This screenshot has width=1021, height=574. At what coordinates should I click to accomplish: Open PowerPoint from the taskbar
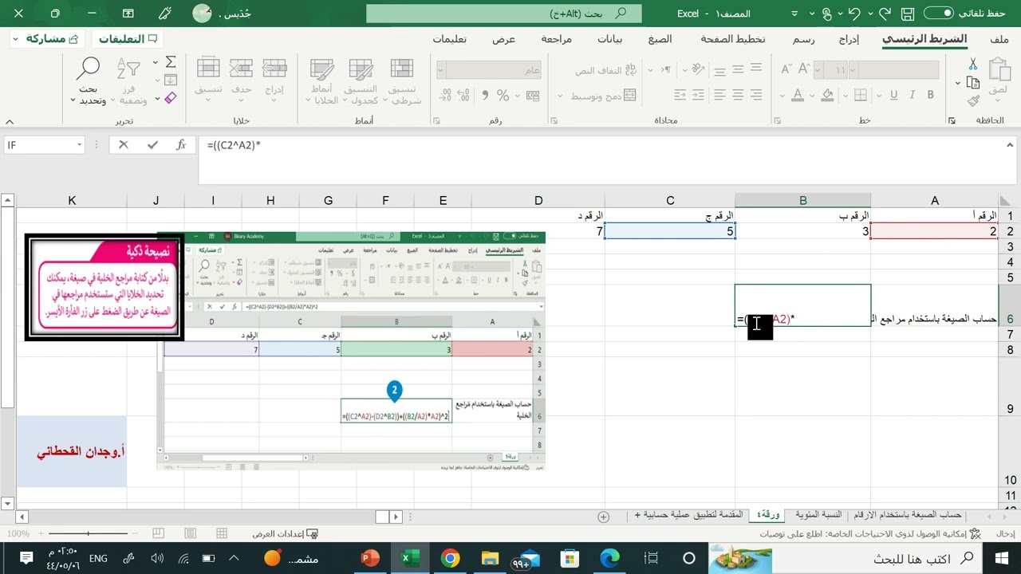pyautogui.click(x=371, y=558)
